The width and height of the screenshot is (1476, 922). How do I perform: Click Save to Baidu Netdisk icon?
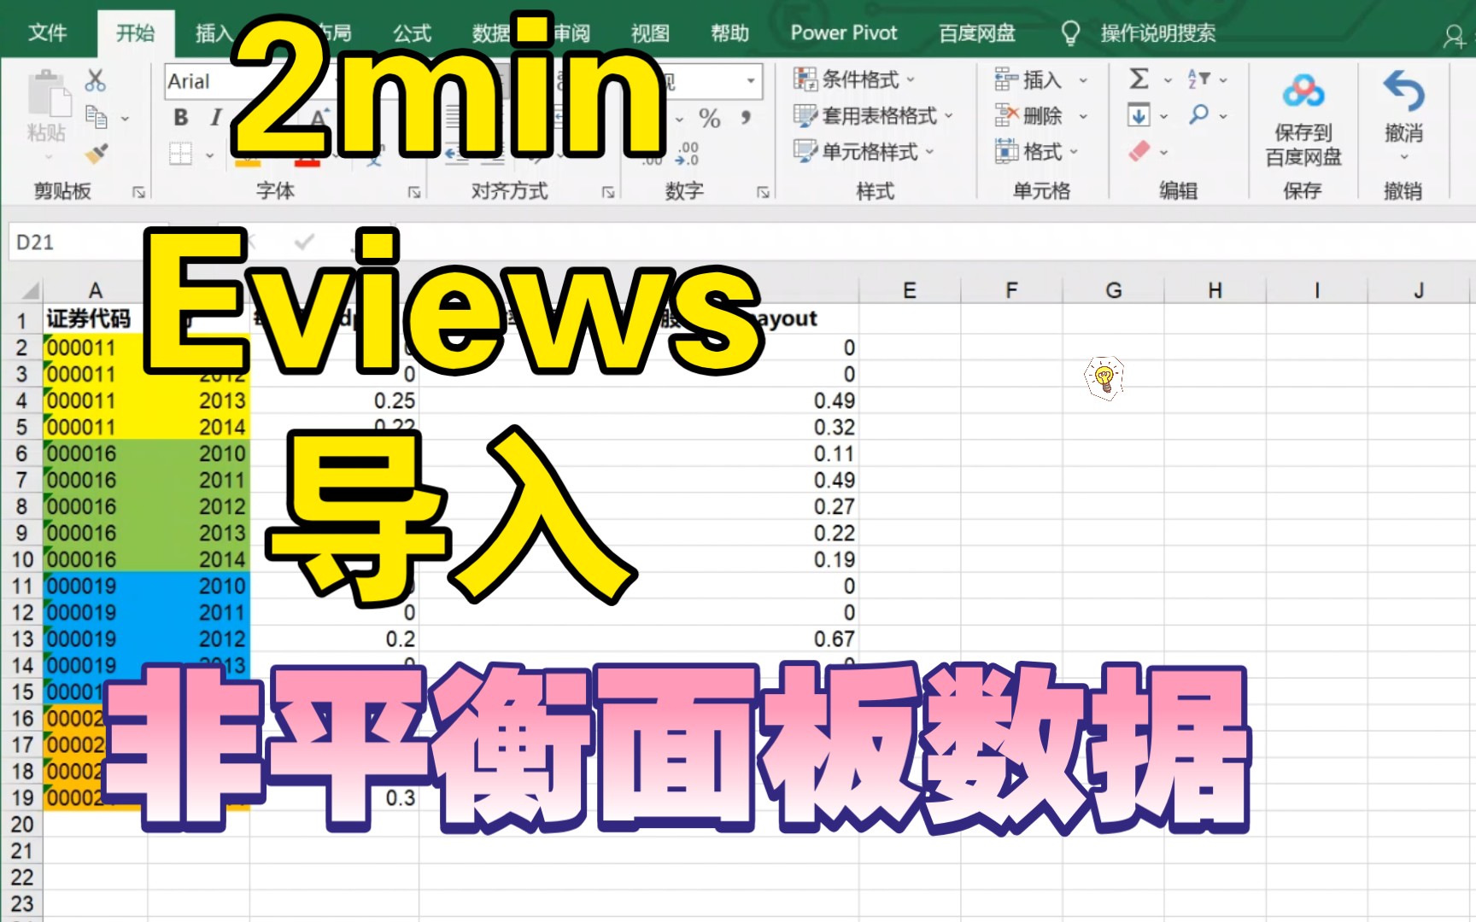click(1303, 90)
